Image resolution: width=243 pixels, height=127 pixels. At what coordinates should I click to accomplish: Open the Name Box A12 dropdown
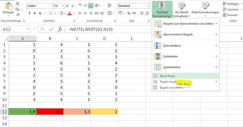pyautogui.click(x=28, y=29)
